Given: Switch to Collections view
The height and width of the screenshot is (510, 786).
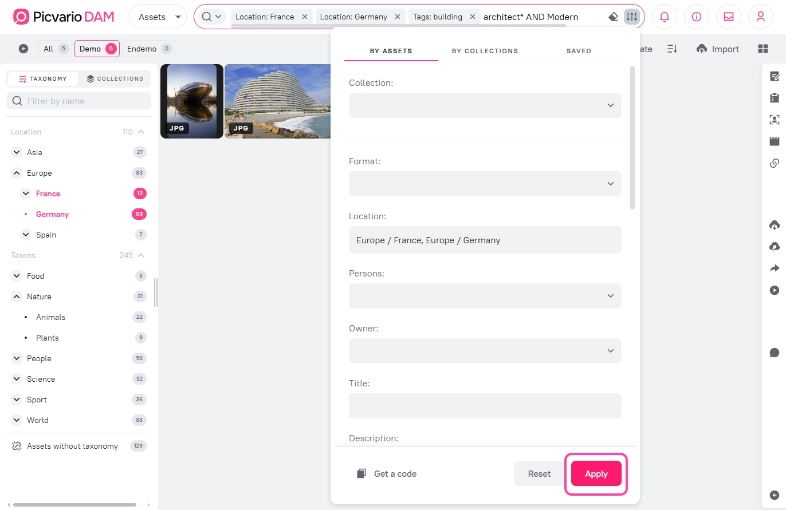Looking at the screenshot, I should pyautogui.click(x=115, y=79).
